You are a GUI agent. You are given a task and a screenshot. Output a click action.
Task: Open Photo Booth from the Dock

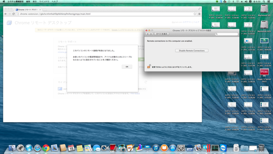pyautogui.click(x=113, y=148)
